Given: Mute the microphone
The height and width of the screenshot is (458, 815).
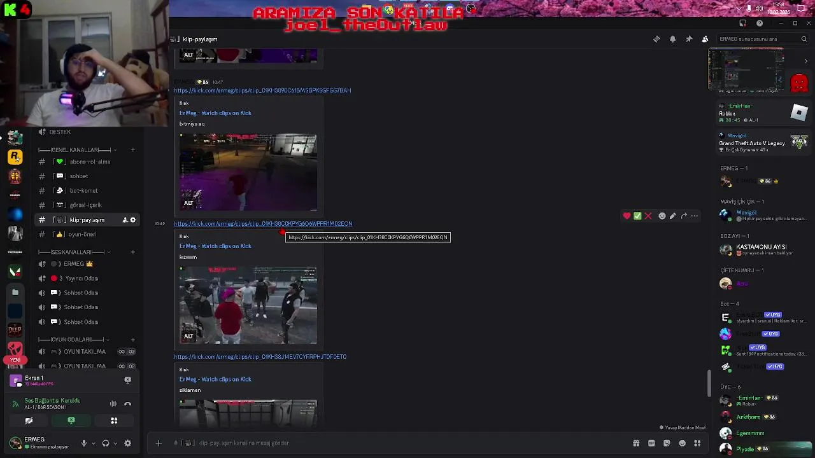Looking at the screenshot, I should point(83,443).
